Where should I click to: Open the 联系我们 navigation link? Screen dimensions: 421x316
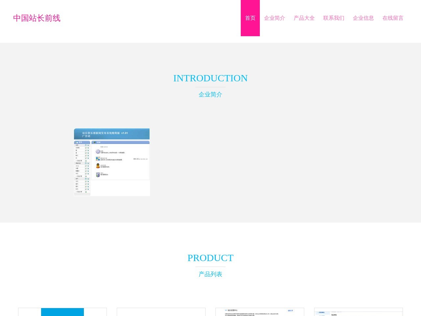[x=334, y=18]
